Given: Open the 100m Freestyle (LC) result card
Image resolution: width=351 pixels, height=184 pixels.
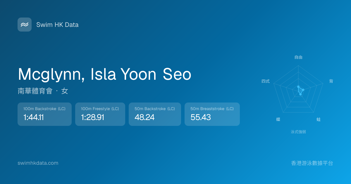Looking at the screenshot, I should (x=100, y=114).
